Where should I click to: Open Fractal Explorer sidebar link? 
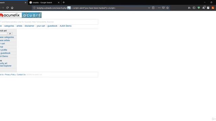tap(6, 66)
